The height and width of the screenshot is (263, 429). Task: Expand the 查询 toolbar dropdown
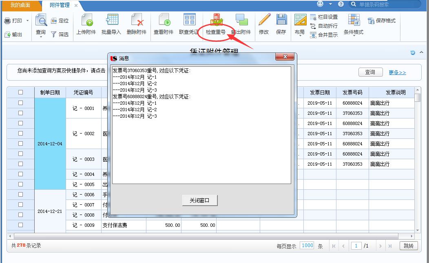[41, 37]
